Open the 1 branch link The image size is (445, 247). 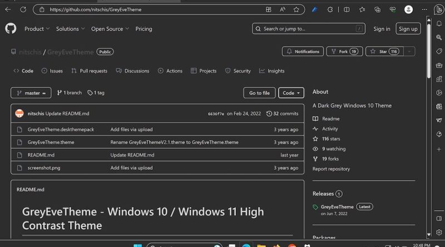coord(69,93)
